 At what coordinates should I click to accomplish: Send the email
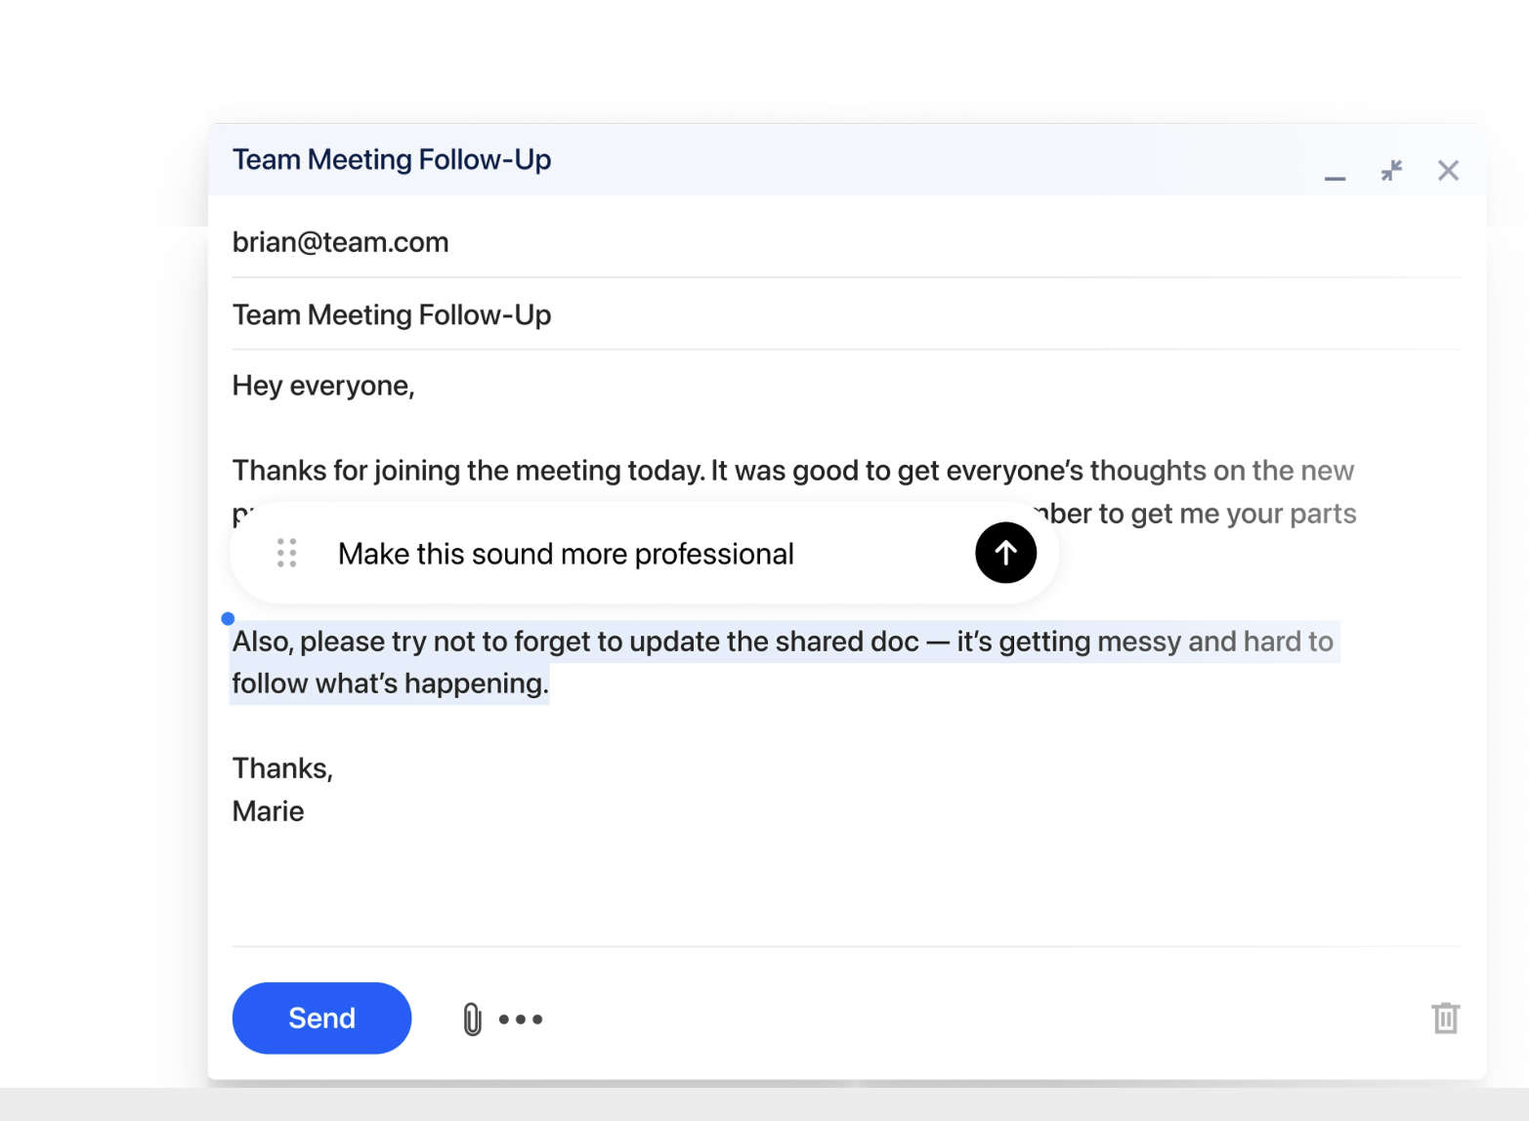(x=321, y=1017)
